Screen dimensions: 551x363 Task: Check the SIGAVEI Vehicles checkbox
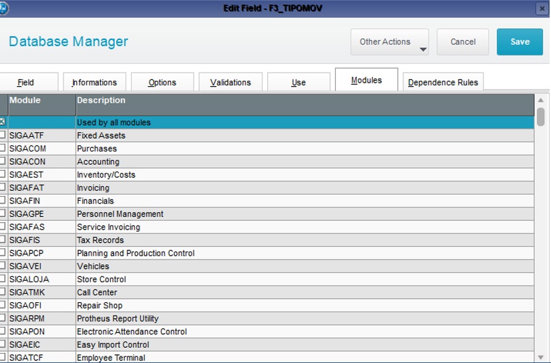[x=3, y=266]
